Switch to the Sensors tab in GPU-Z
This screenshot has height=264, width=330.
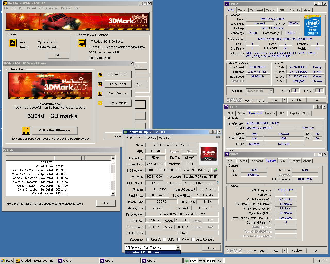(151, 138)
